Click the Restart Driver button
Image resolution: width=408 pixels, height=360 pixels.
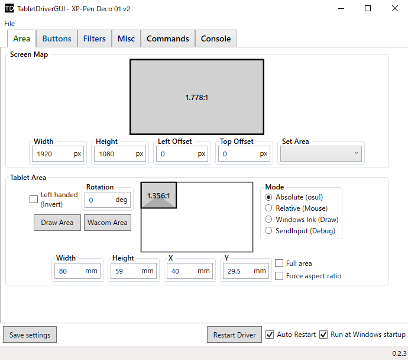click(x=234, y=335)
